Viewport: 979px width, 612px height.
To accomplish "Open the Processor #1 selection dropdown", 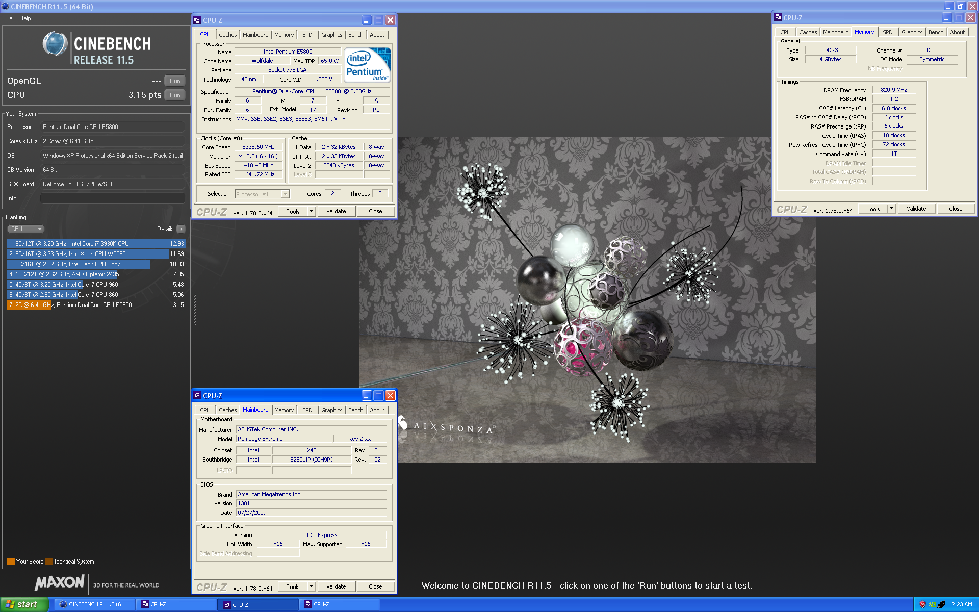I will (262, 194).
